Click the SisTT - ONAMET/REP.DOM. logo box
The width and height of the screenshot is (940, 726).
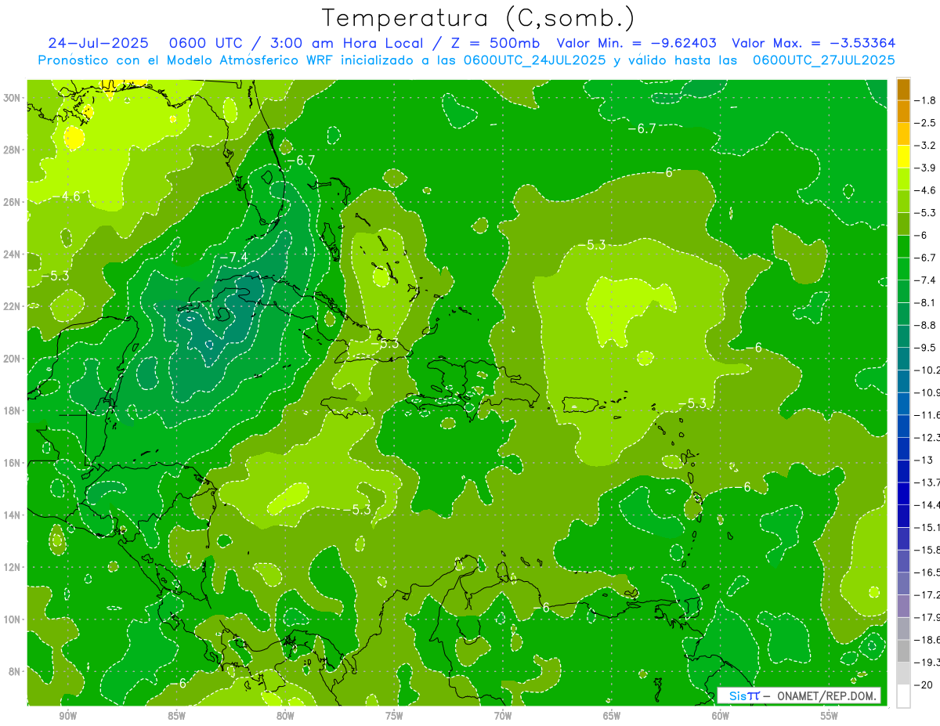click(799, 695)
